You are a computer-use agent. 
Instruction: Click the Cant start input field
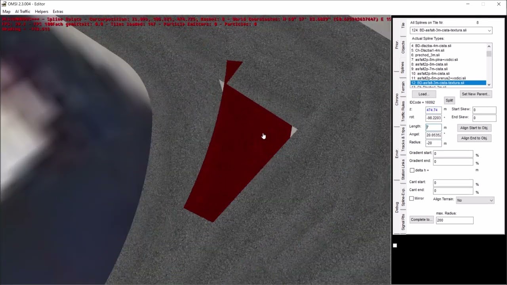click(x=453, y=183)
